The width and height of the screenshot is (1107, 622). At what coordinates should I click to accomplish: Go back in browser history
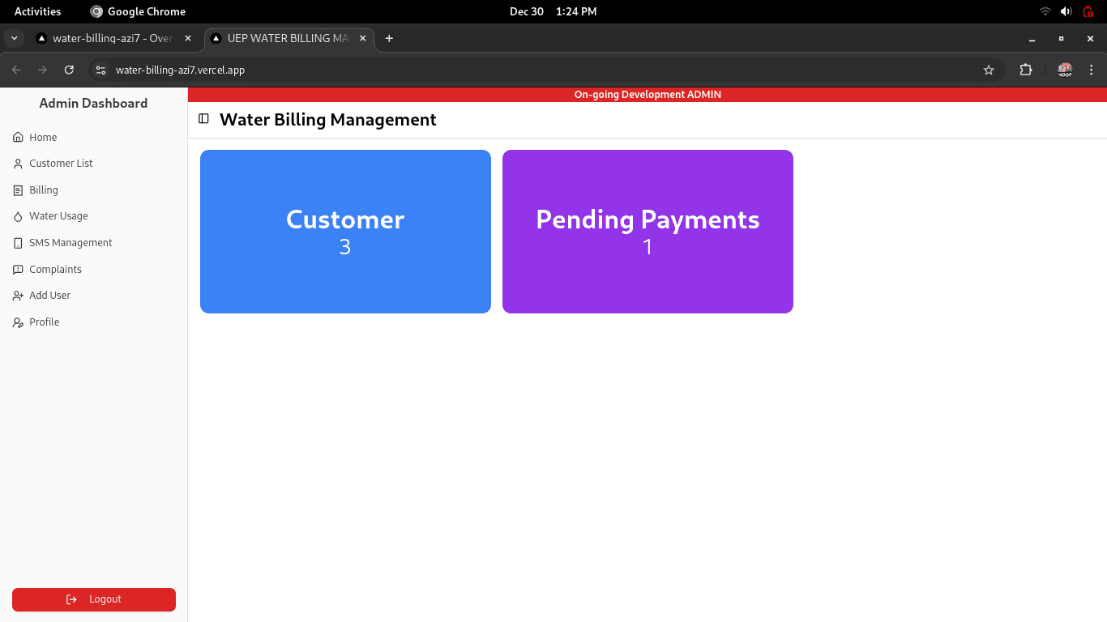(16, 70)
